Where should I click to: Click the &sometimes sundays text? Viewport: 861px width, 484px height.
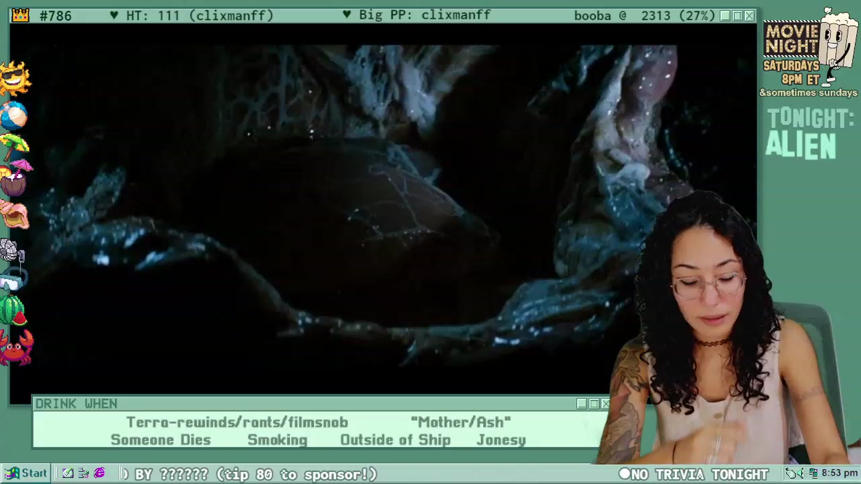pyautogui.click(x=808, y=93)
